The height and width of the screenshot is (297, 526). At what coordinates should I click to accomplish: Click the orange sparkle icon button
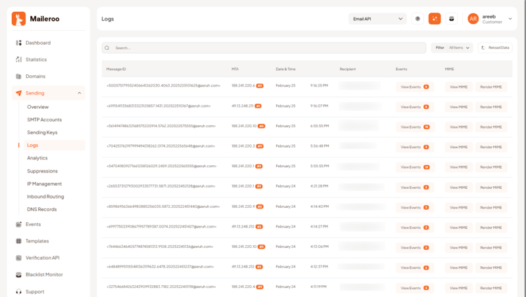point(435,19)
